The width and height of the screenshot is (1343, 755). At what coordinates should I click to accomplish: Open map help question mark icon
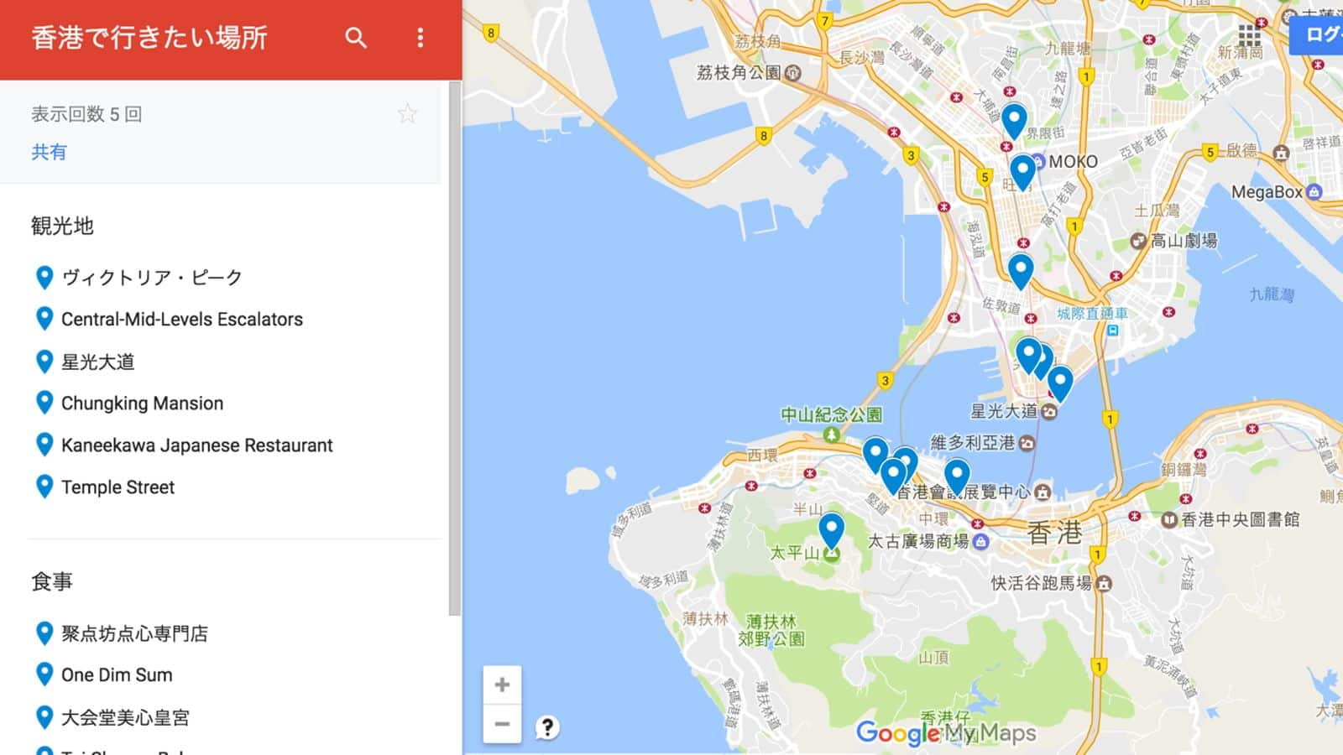click(x=546, y=727)
